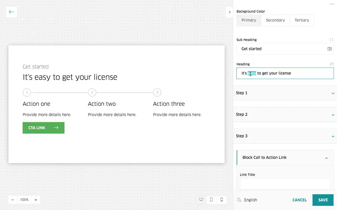Click the 'Action two' title in preview
Screen dimensions: 337x210
pyautogui.click(x=101, y=104)
